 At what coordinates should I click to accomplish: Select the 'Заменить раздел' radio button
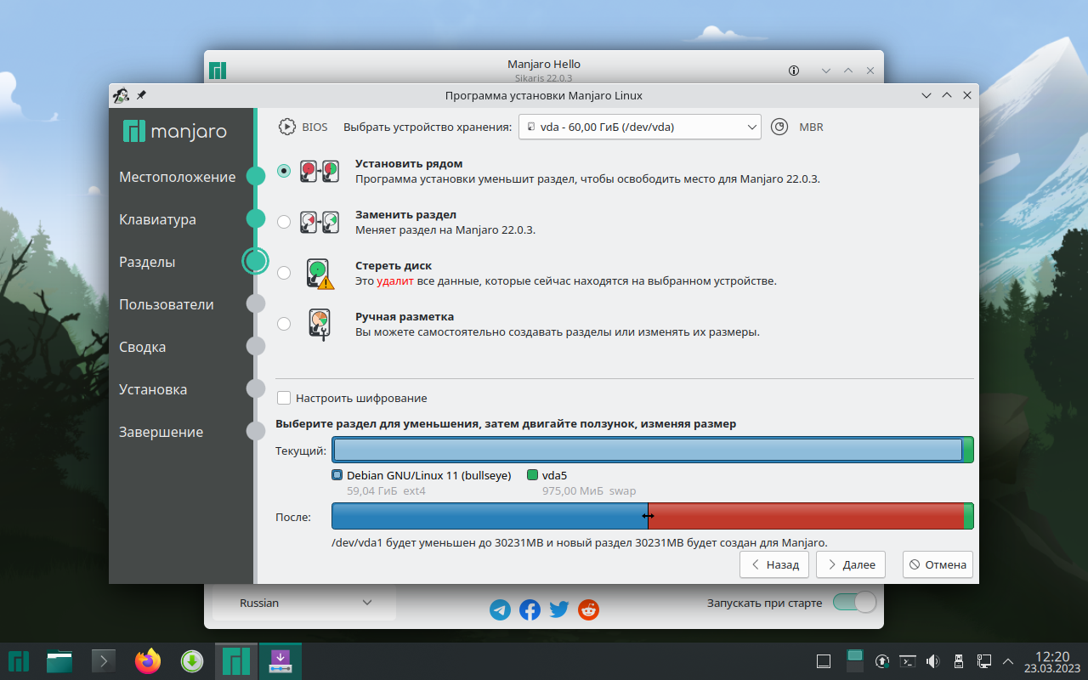[x=284, y=222]
